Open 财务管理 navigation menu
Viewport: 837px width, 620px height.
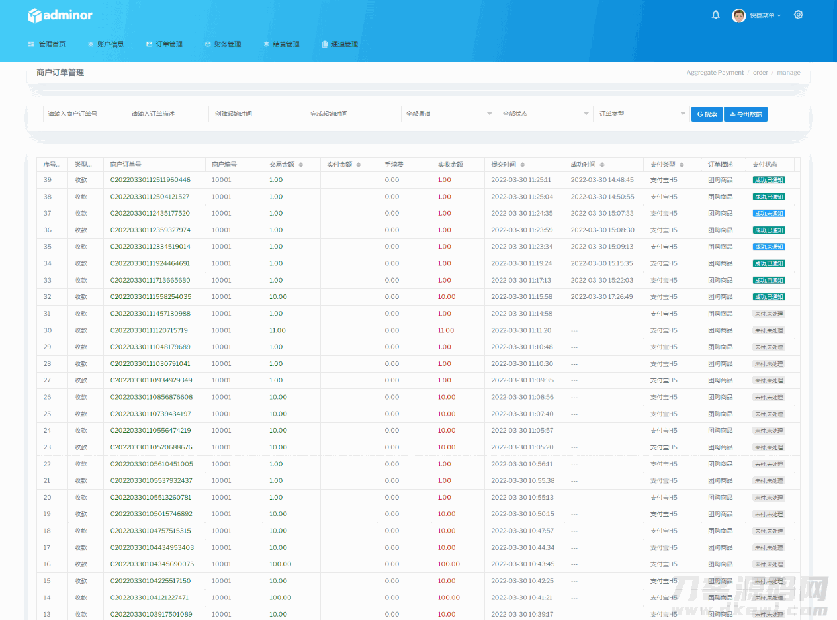223,44
